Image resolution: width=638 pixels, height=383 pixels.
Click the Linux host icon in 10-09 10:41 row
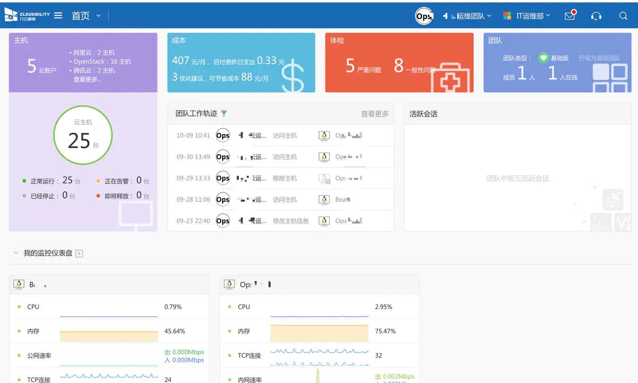click(324, 136)
